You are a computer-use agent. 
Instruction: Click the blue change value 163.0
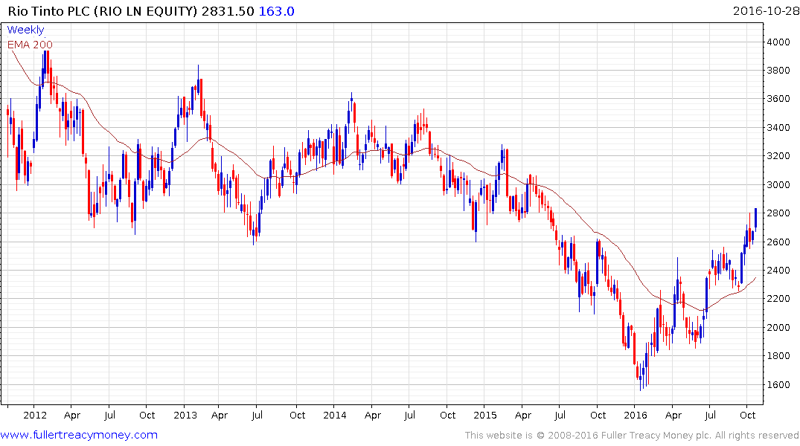[x=277, y=11]
